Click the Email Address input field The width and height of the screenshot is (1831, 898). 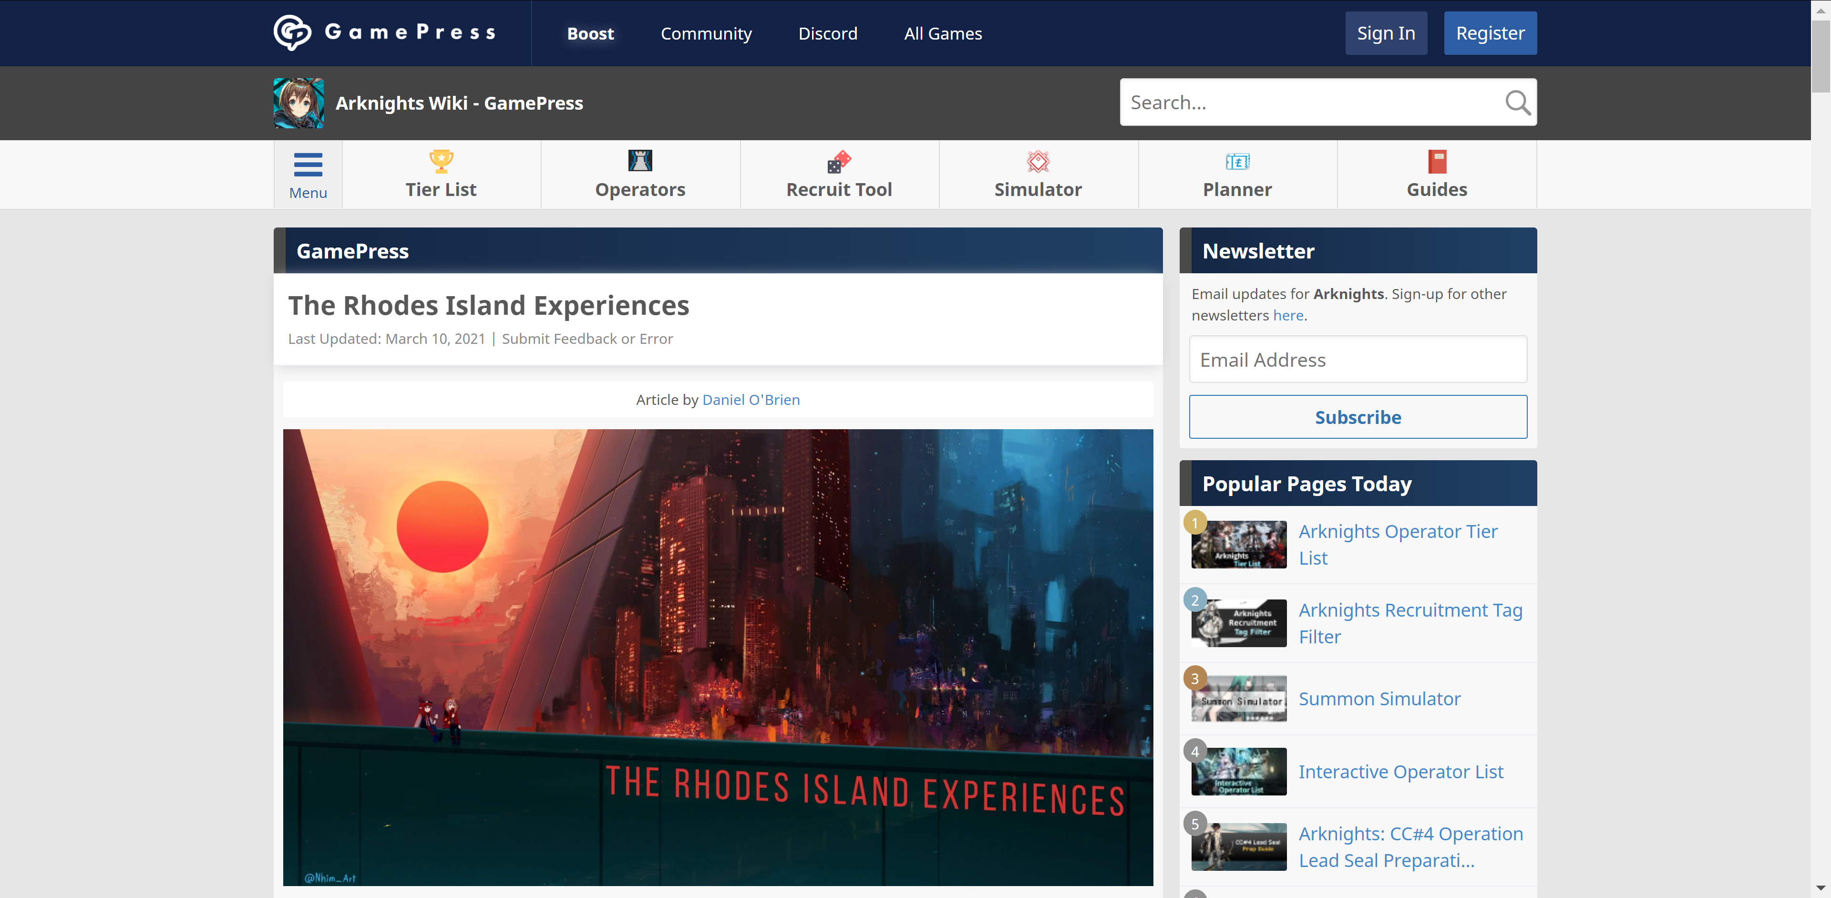click(x=1358, y=360)
